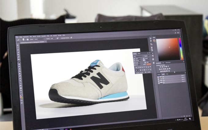Select the Crop tool in the toolbox
The image size is (208, 130).
[x=18, y=54]
